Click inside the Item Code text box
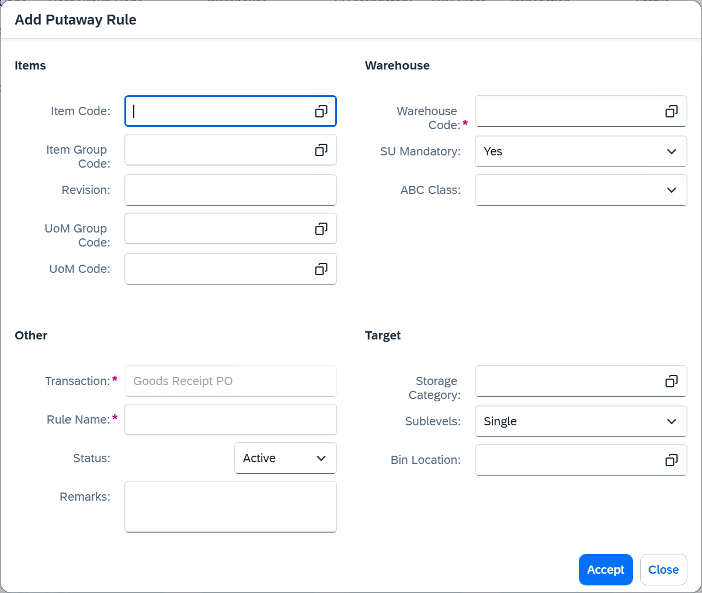The image size is (702, 593). tap(216, 111)
